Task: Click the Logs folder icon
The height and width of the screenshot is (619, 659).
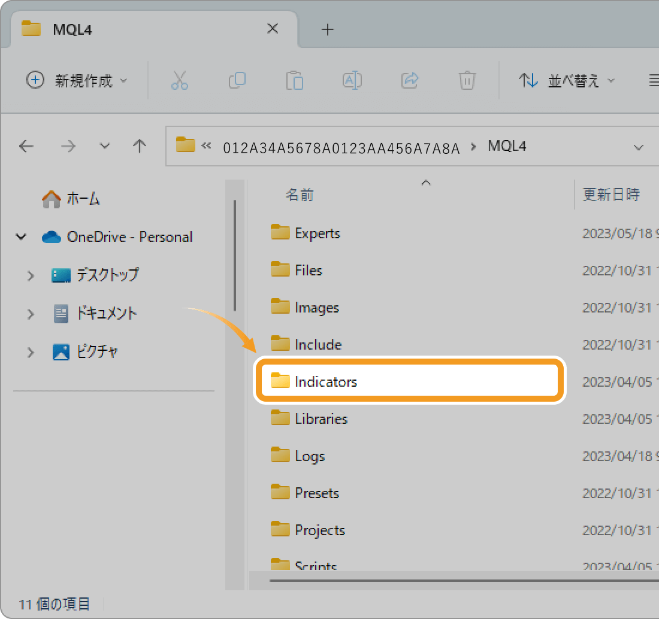Action: click(280, 454)
